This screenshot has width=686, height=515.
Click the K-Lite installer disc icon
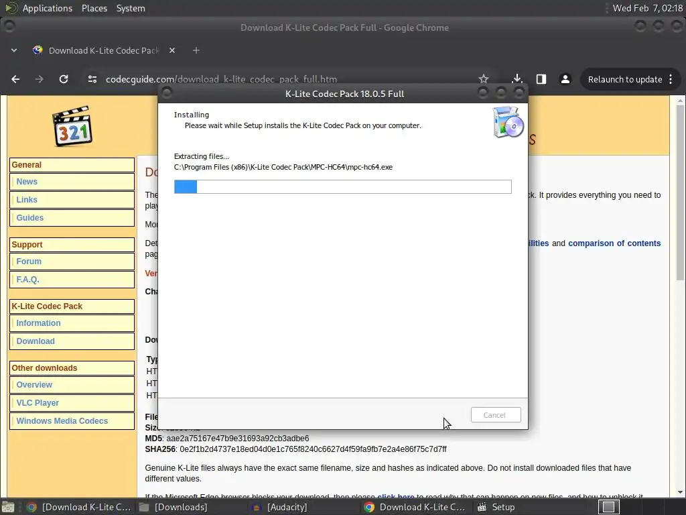pyautogui.click(x=508, y=122)
